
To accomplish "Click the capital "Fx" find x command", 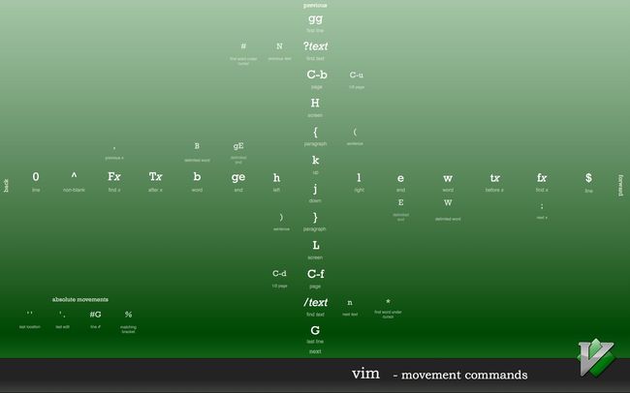I will (x=114, y=176).
